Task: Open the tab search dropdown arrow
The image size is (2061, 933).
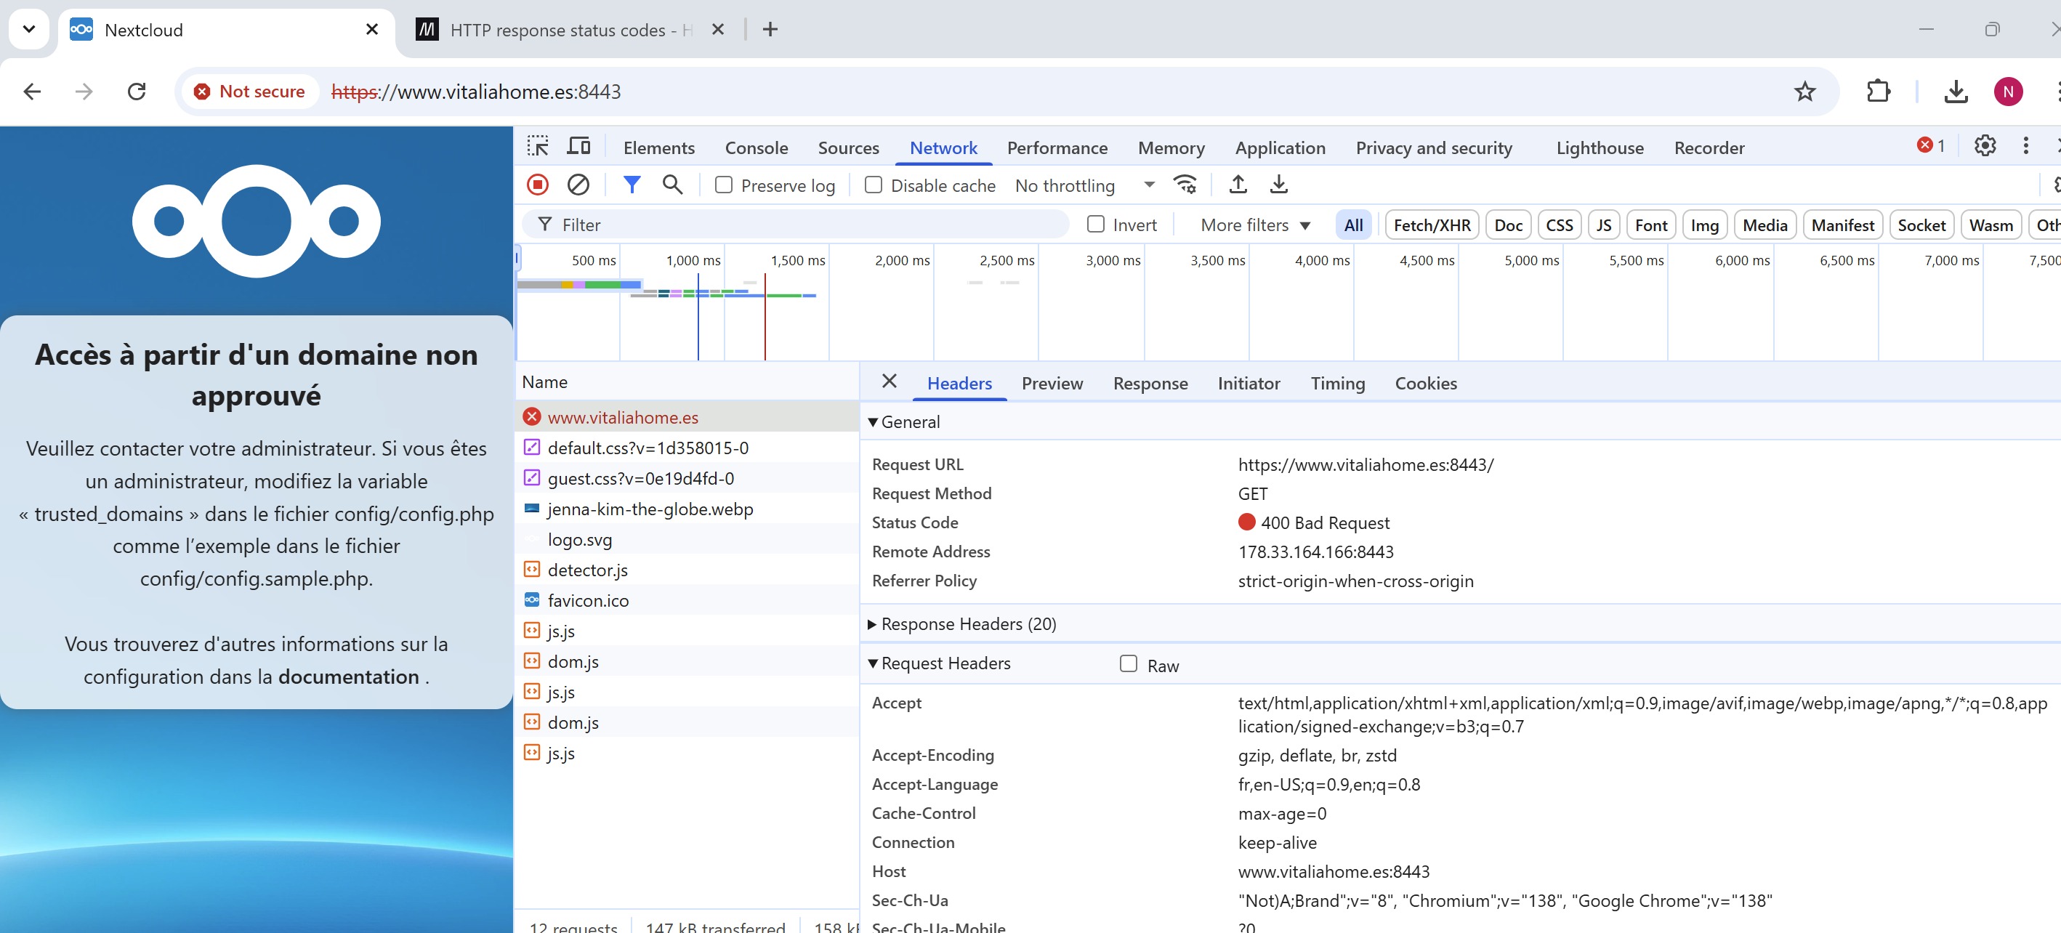Action: coord(29,30)
